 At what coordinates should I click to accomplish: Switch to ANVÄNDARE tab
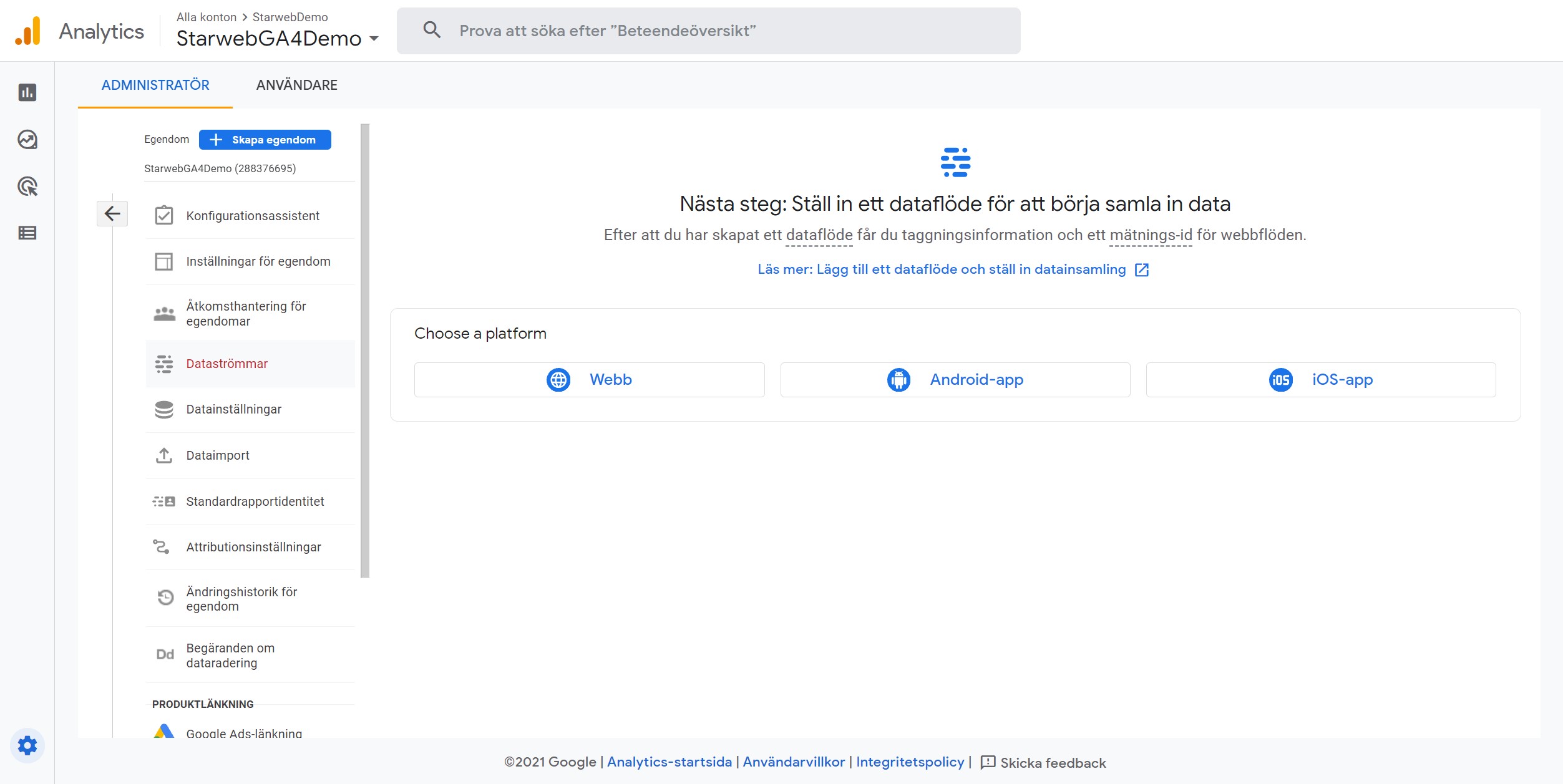click(297, 85)
